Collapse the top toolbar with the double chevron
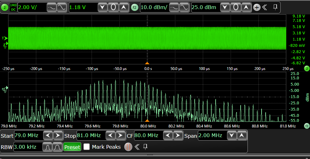310x159 pixels. click(x=265, y=7)
